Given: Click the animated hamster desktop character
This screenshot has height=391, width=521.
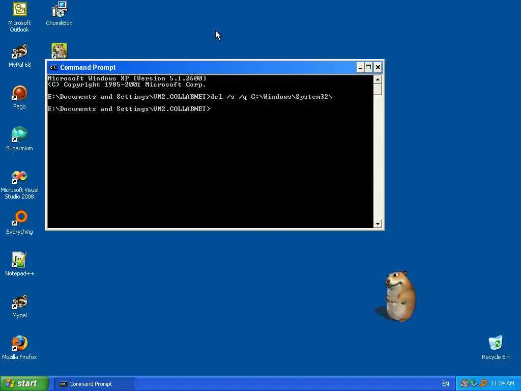Looking at the screenshot, I should [x=400, y=296].
